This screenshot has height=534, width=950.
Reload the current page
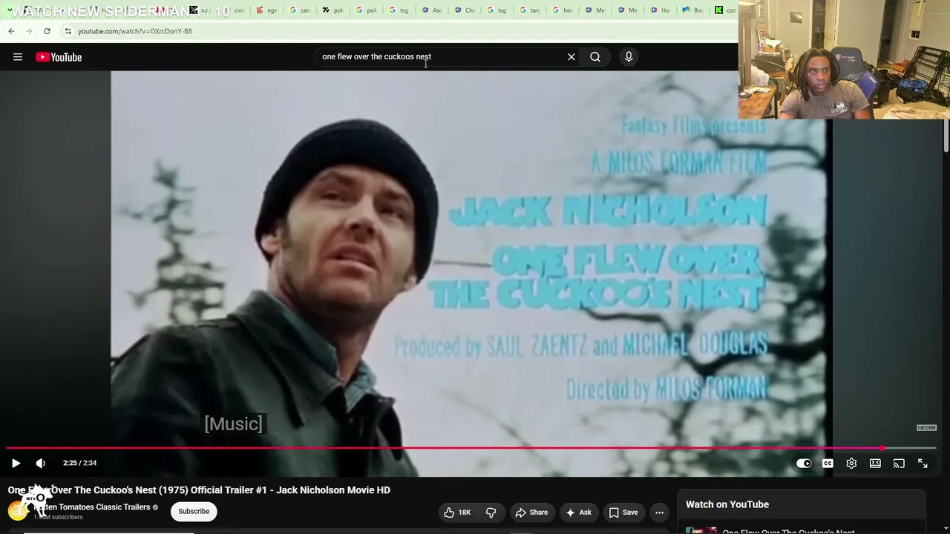point(47,31)
